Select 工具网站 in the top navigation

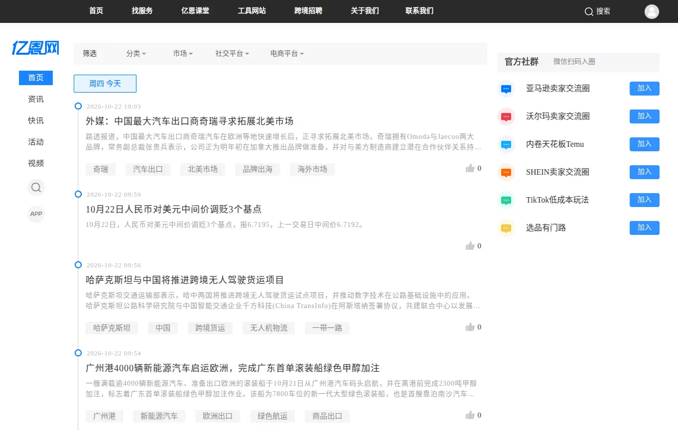tap(252, 11)
